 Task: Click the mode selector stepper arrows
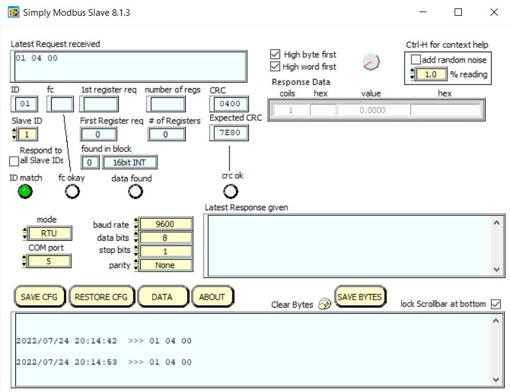tap(25, 233)
